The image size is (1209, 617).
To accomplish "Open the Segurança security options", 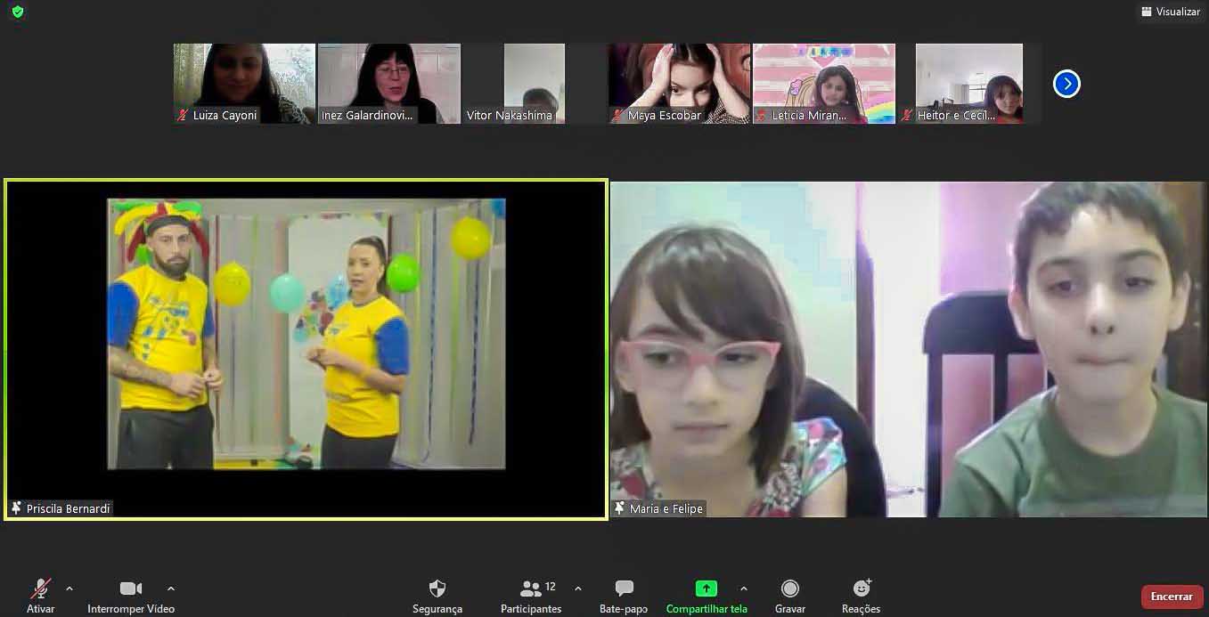I will tap(437, 596).
